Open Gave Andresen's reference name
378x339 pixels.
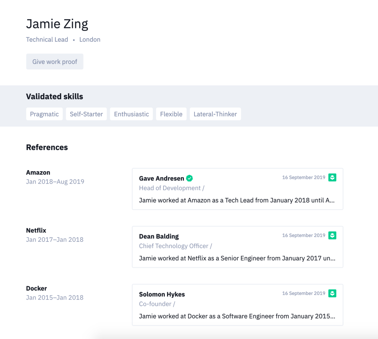click(x=161, y=178)
